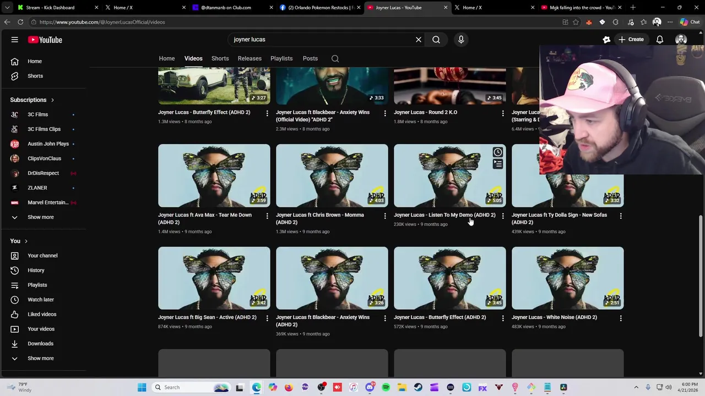Click the Create button
This screenshot has width=705, height=396.
point(631,40)
